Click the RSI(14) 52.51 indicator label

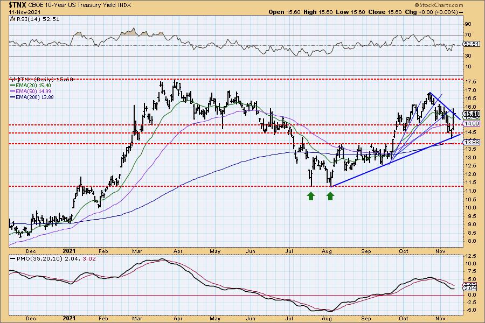coord(35,19)
